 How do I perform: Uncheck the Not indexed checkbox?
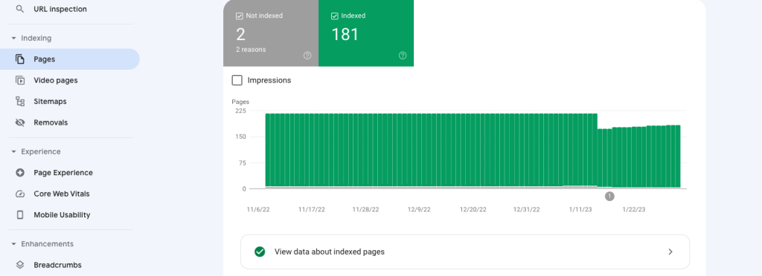239,16
